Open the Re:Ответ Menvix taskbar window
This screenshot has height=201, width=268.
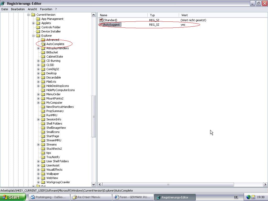point(91,197)
